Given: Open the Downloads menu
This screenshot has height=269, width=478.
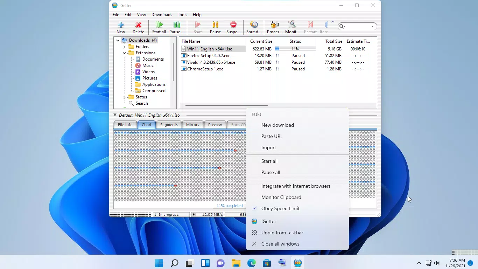Looking at the screenshot, I should click(x=162, y=15).
